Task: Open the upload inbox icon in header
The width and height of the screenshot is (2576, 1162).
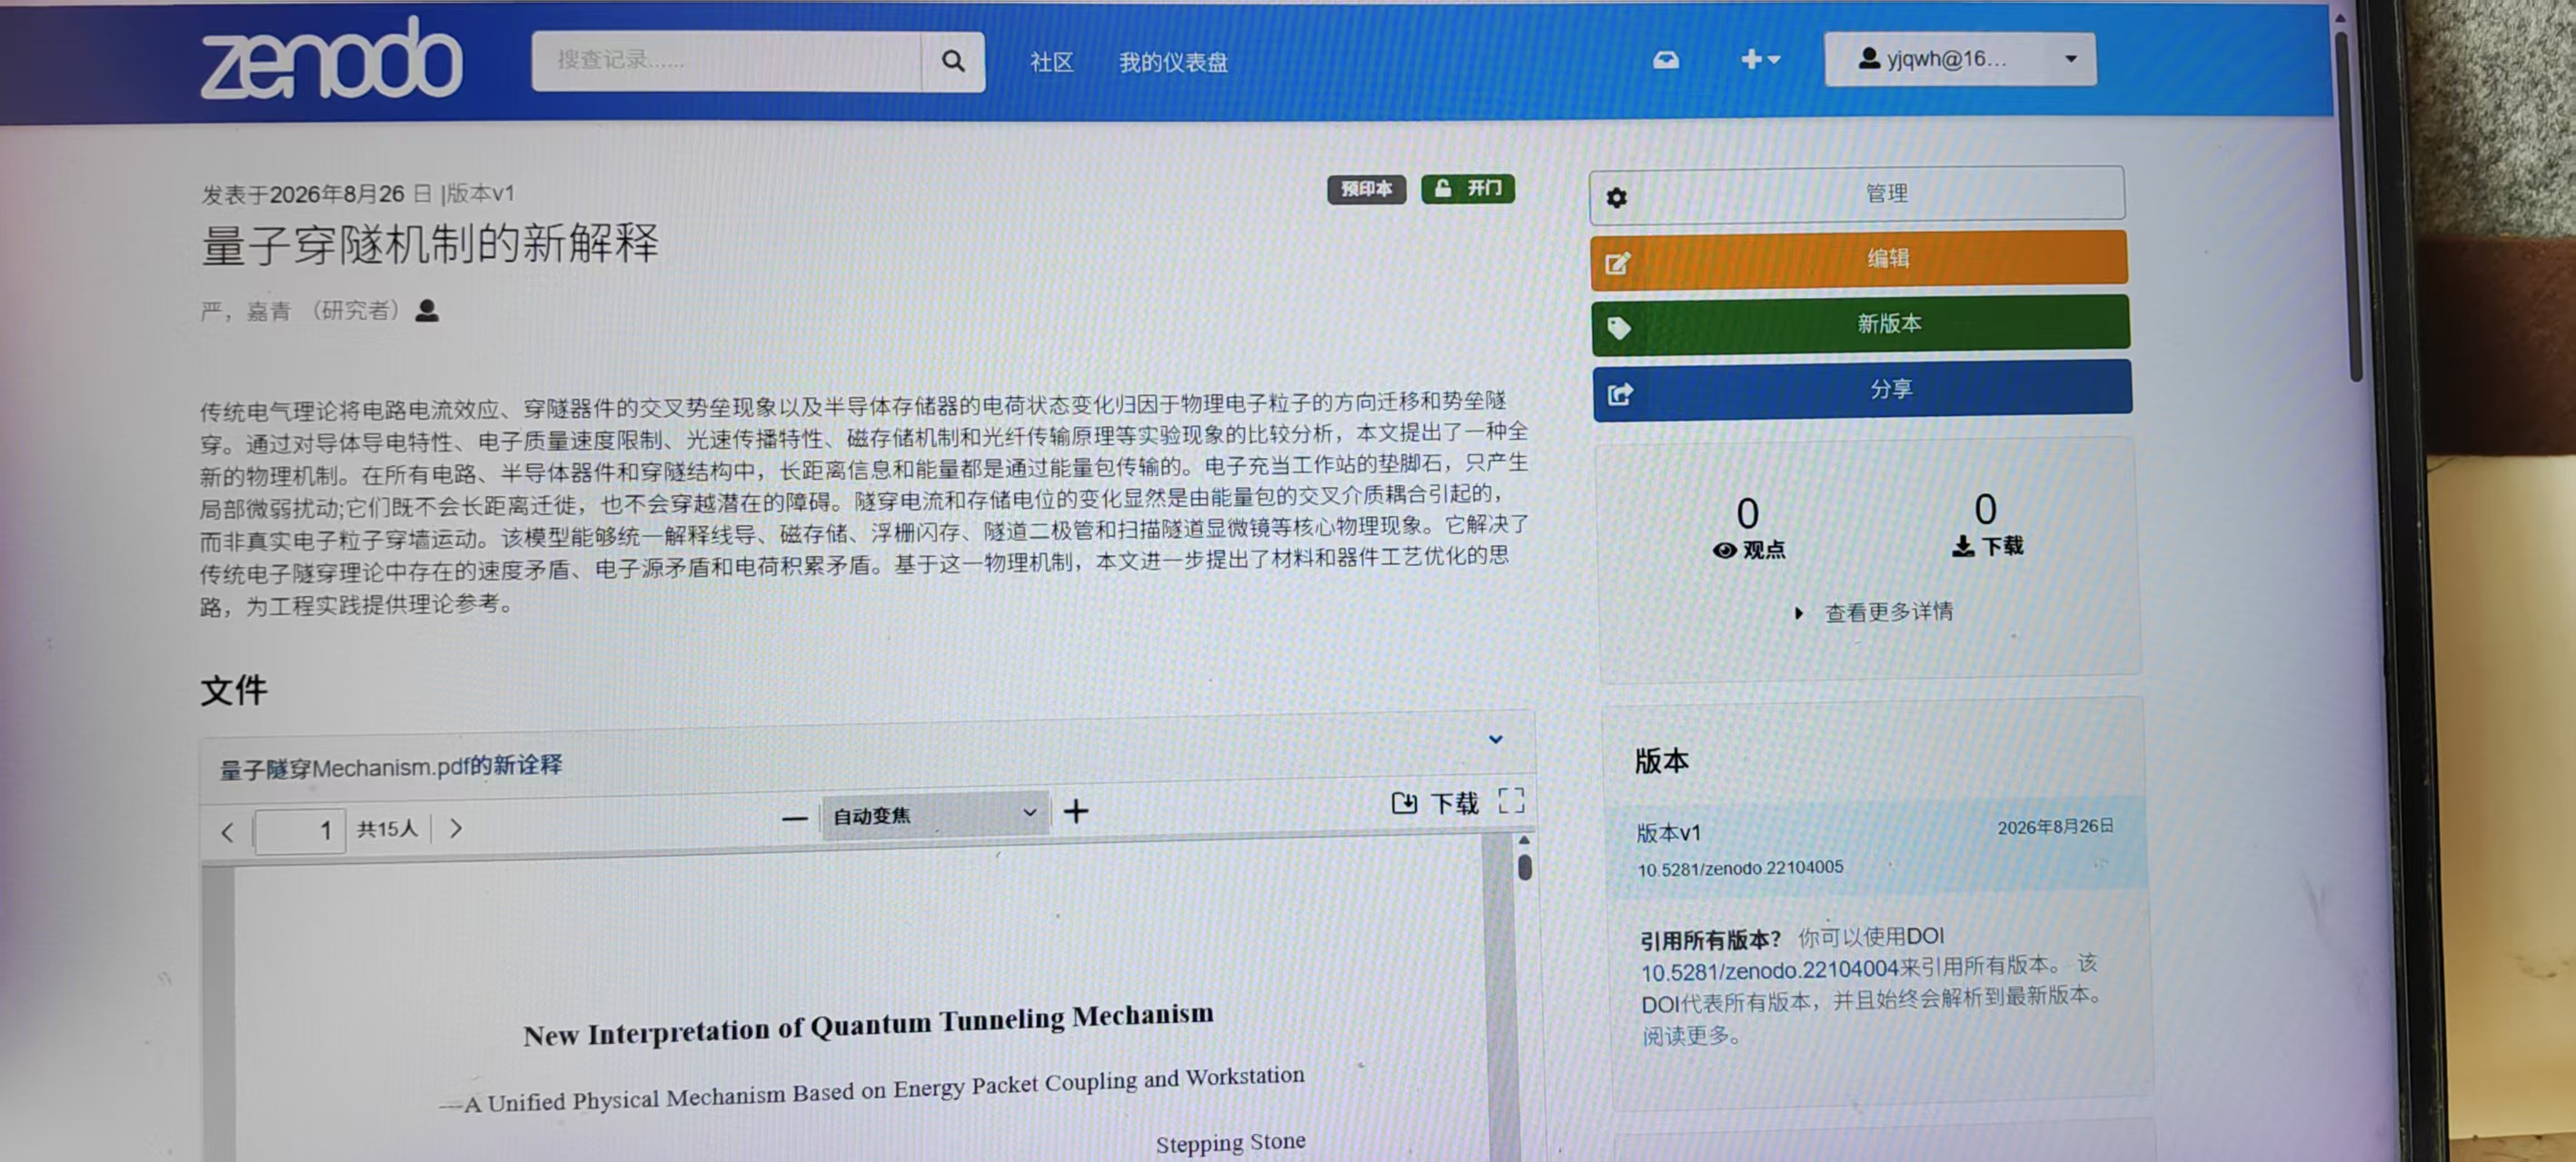Action: (1666, 61)
